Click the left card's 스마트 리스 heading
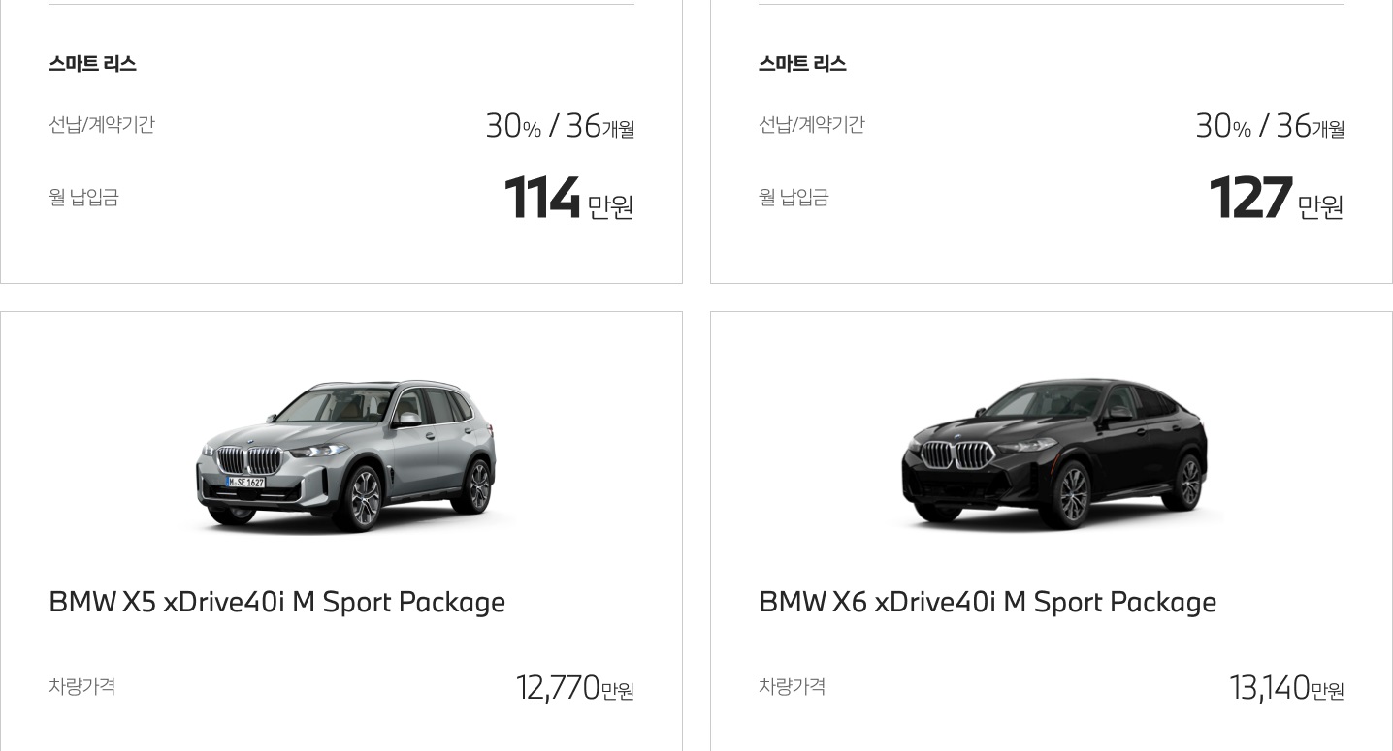 tap(92, 64)
